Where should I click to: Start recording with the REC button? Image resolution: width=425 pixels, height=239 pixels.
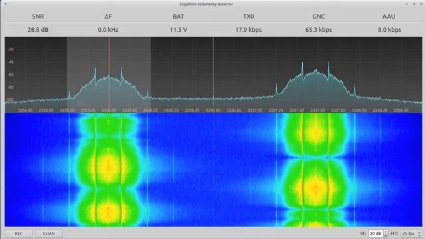coord(19,233)
